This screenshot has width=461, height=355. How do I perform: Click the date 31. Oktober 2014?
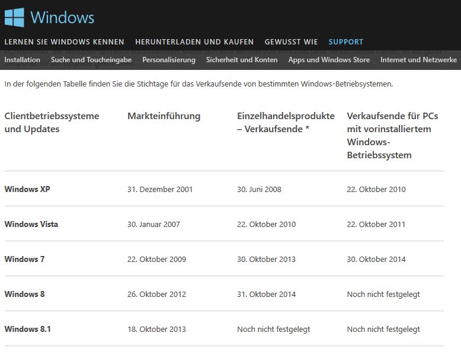point(267,295)
